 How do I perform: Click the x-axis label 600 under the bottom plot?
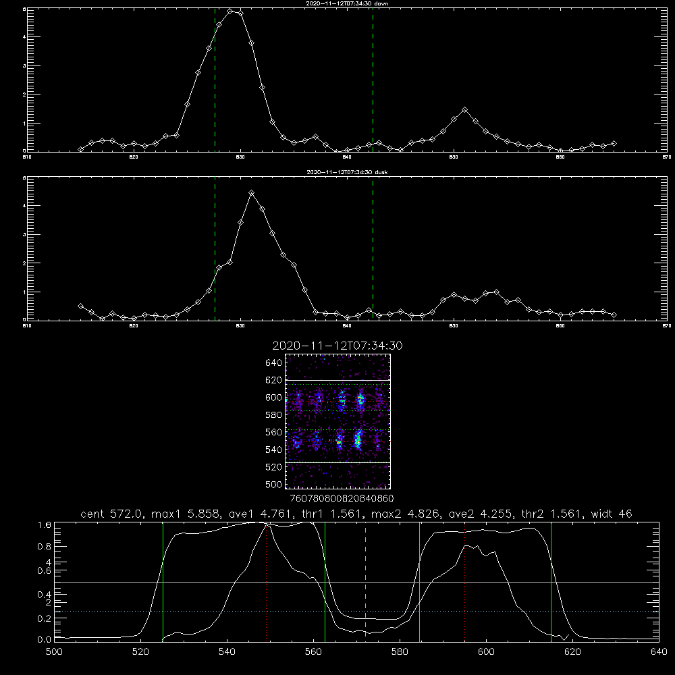pos(486,652)
